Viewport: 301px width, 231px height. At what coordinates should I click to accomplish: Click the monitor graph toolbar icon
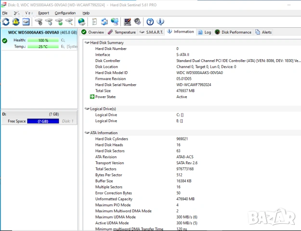point(127,22)
